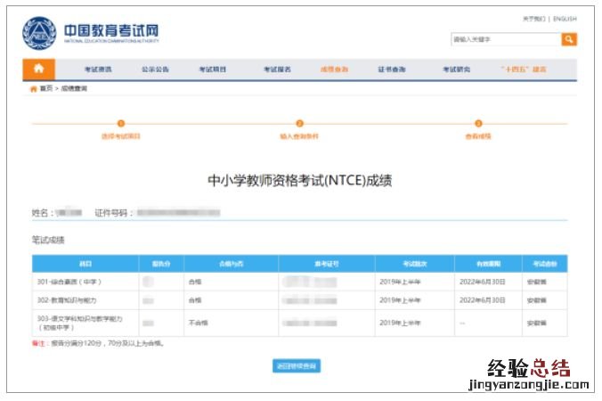Click the orange home icon in navigation bar
Screen dimensions: 602x401
click(39, 70)
